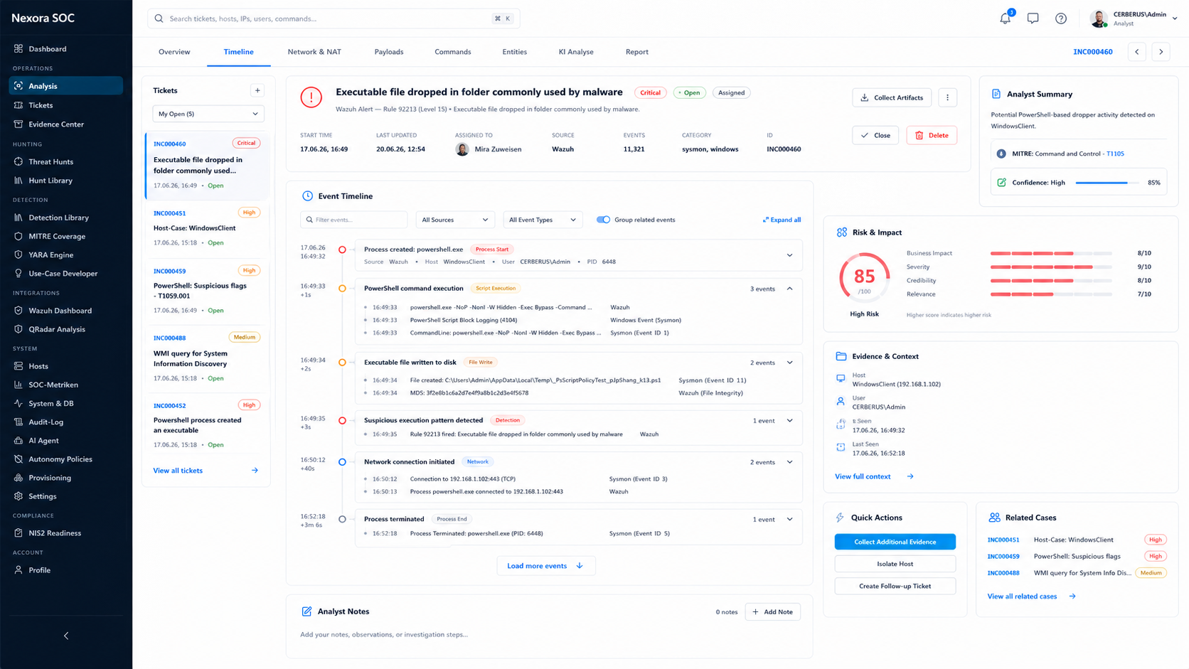Open the All Event Types dropdown

(542, 220)
